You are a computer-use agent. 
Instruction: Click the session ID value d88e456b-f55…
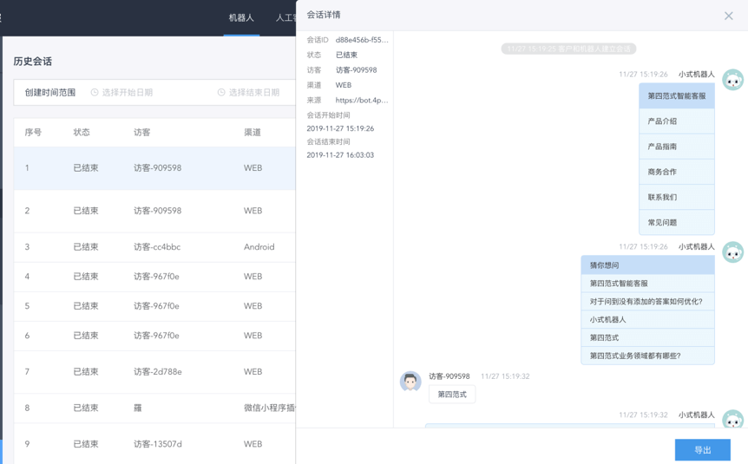point(362,40)
